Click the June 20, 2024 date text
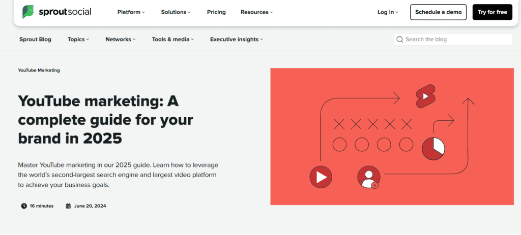 click(x=90, y=206)
